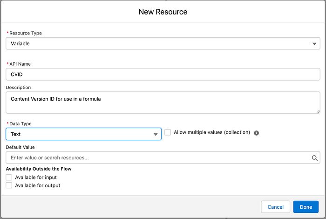Enable Allow multiple values checkbox
Viewport: 326px width, 219px height.
(x=168, y=132)
